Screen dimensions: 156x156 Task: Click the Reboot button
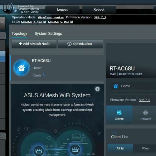click(99, 10)
